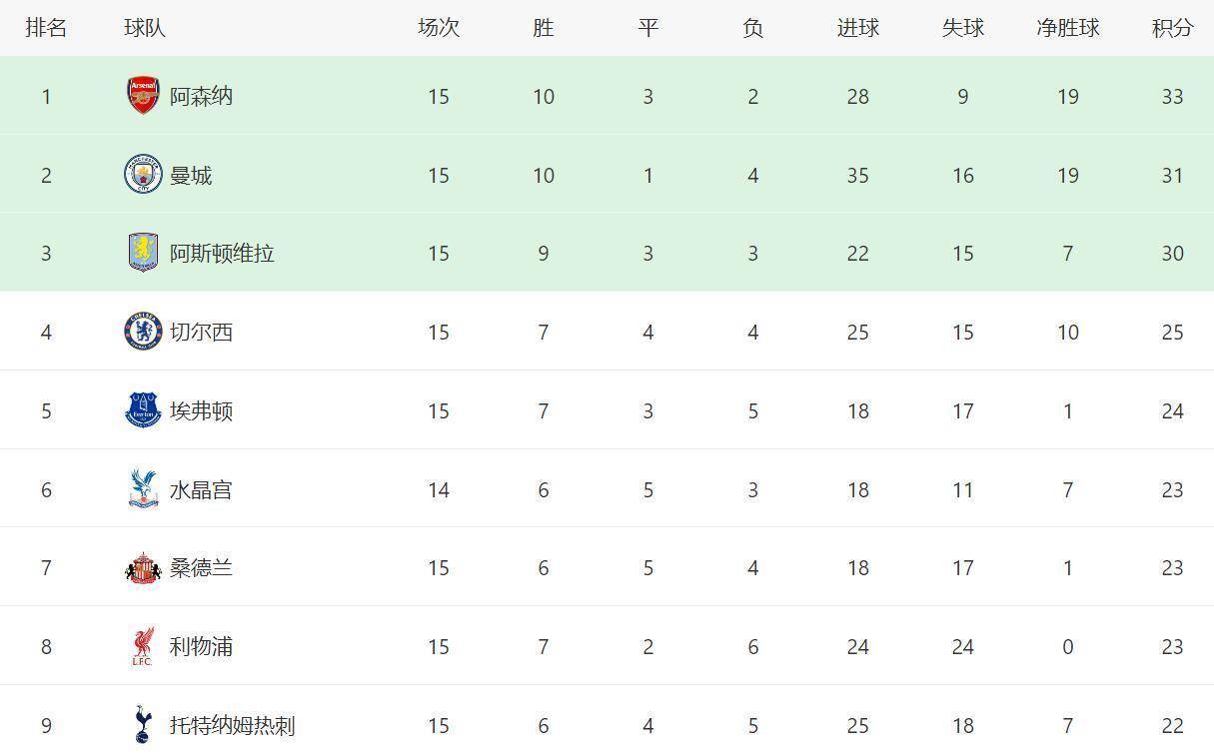Select the 排名 column header
The image size is (1214, 755).
click(46, 28)
